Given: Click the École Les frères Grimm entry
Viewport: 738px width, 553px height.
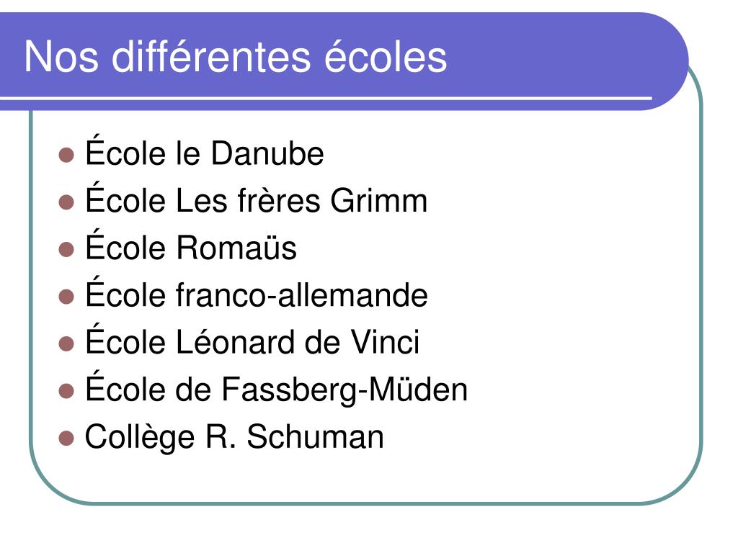Looking at the screenshot, I should point(256,197).
